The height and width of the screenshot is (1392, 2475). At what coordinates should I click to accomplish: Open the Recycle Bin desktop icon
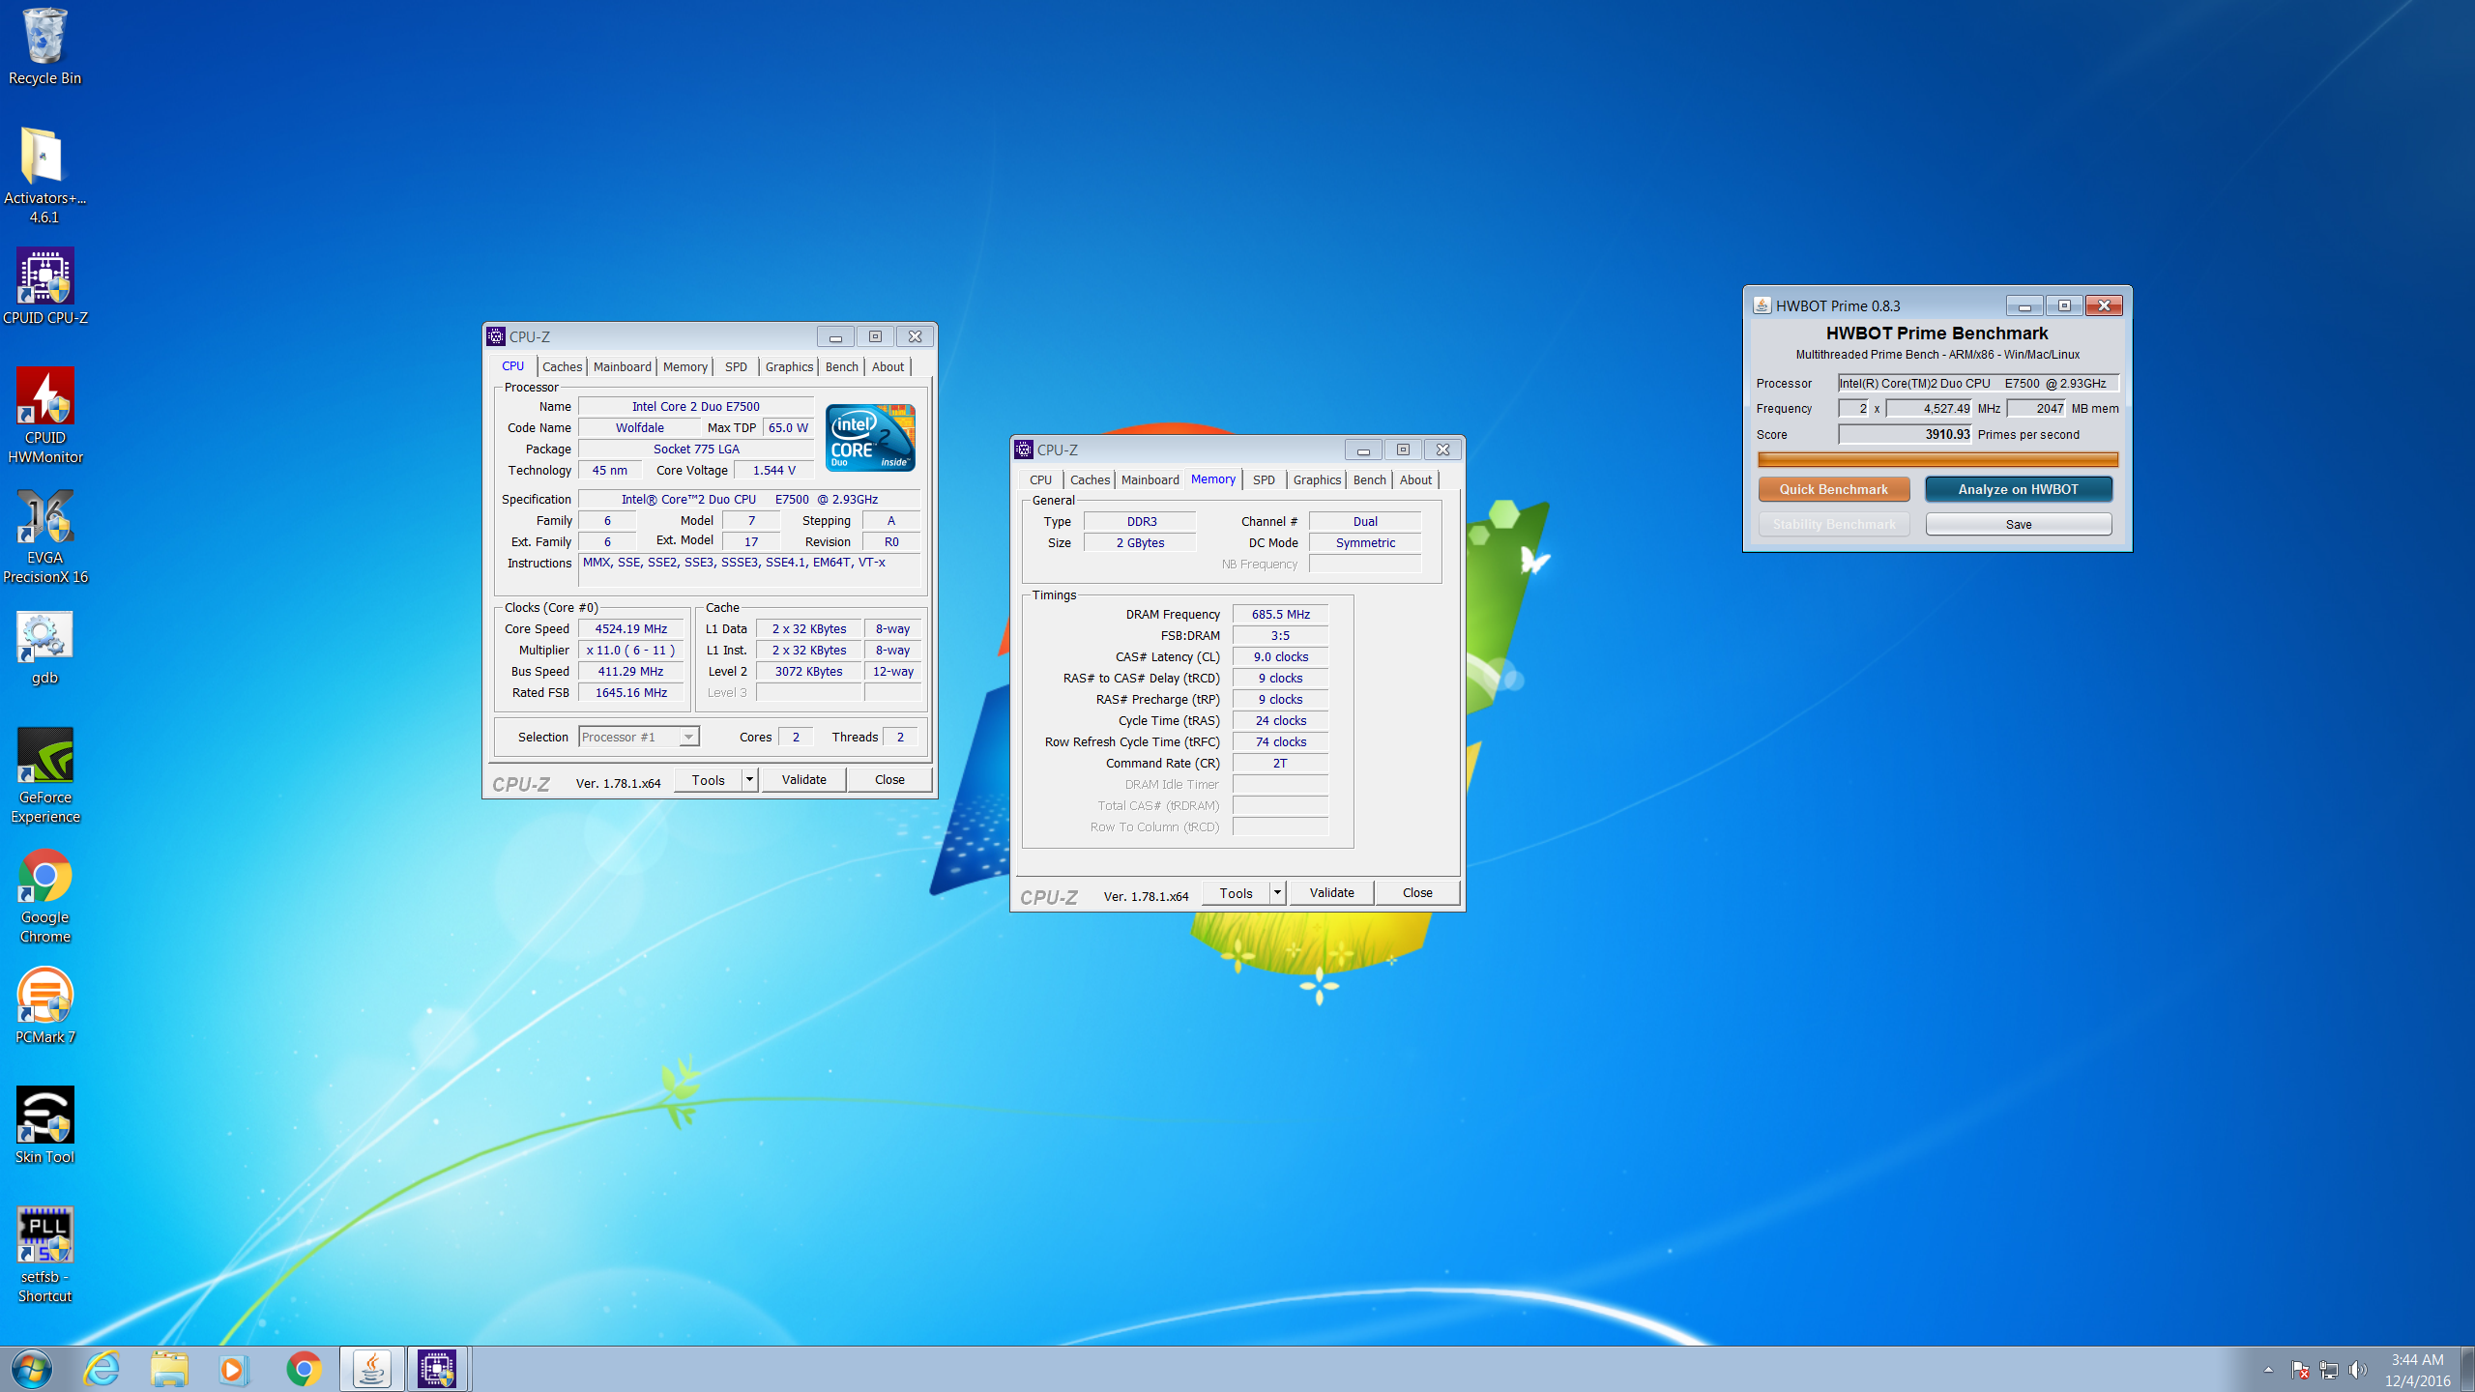pyautogui.click(x=44, y=46)
